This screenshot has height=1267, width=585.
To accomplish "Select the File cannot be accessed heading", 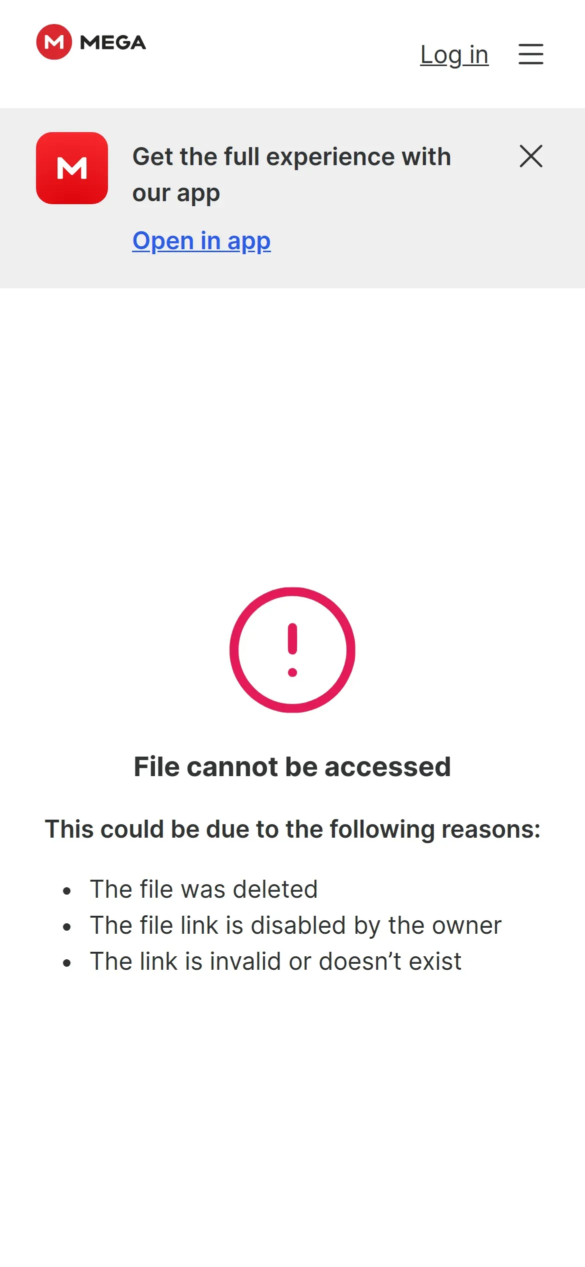I will (x=292, y=767).
